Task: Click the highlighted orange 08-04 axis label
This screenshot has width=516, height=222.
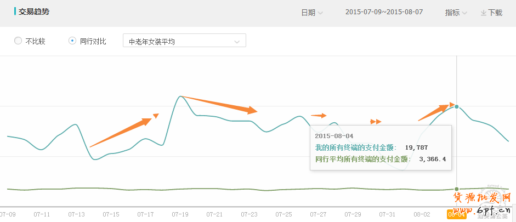Action: pos(456,214)
